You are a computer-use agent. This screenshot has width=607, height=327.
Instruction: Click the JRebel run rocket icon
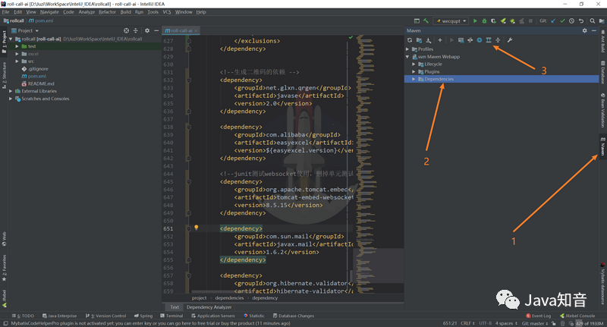pos(503,21)
